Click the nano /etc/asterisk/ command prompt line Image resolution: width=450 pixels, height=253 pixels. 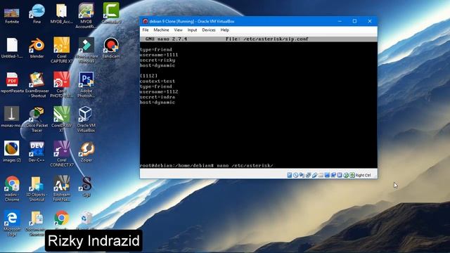(207, 166)
